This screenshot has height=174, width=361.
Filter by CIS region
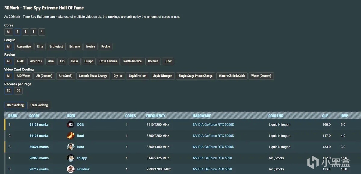[62, 61]
